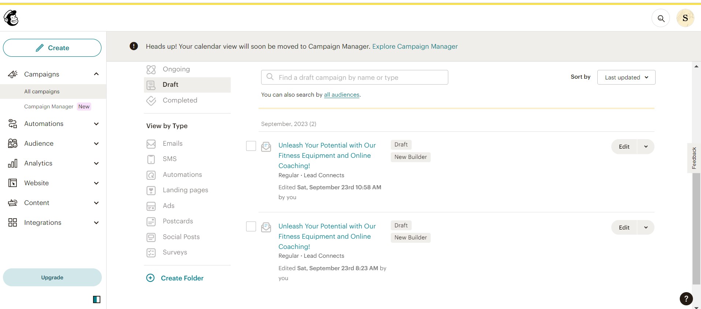Click the help question mark icon
Viewport: 701px width, 309px height.
coord(686,299)
